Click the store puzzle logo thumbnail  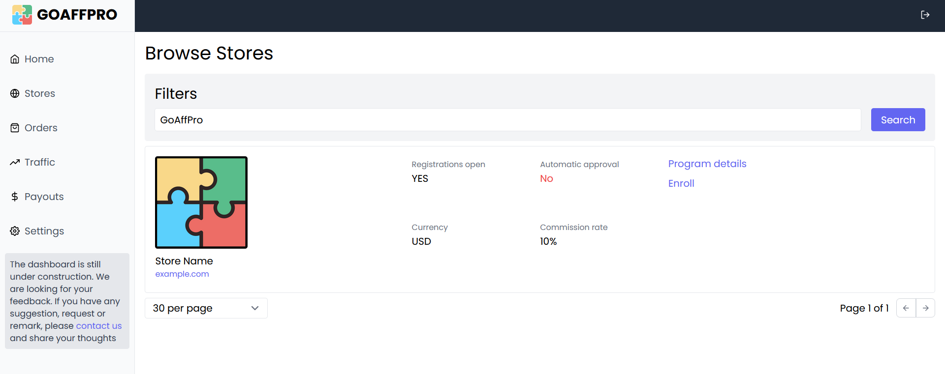pyautogui.click(x=201, y=202)
